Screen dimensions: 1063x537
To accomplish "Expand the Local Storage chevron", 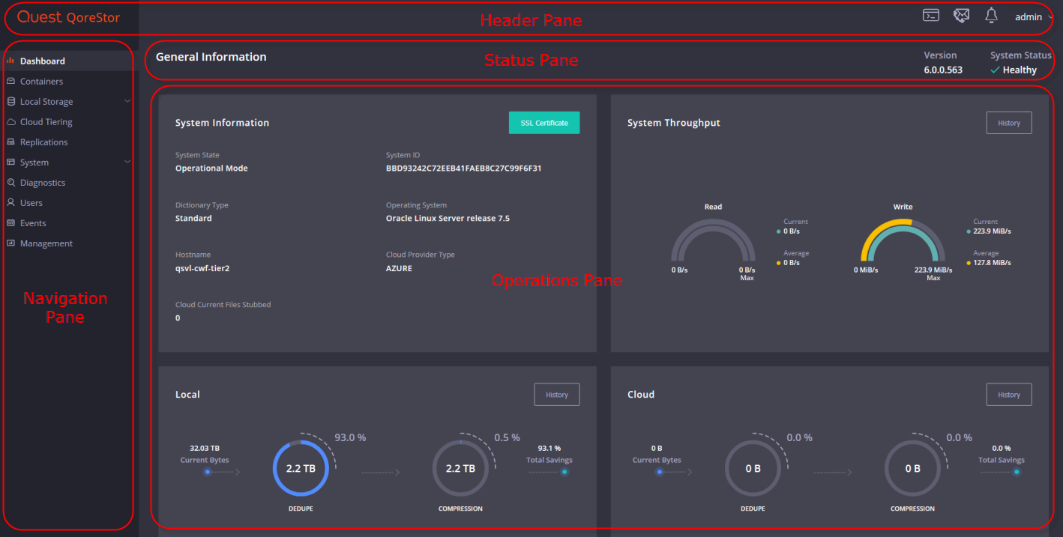I will point(127,101).
